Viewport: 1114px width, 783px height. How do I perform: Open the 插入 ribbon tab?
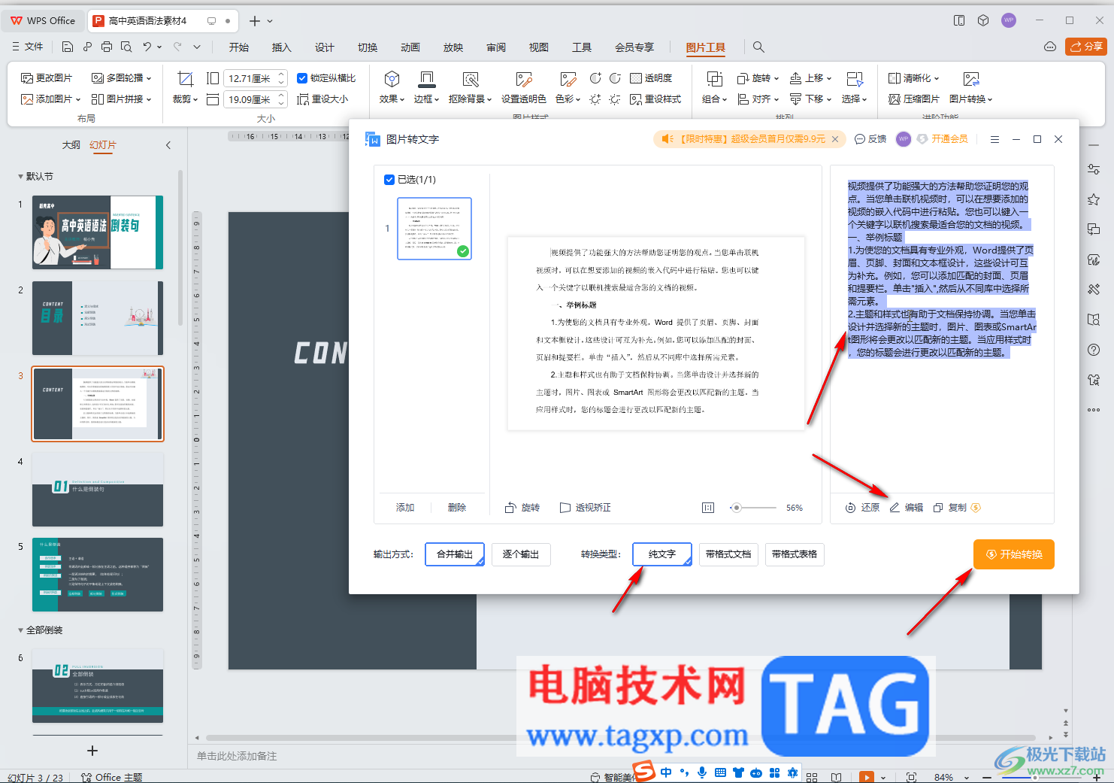tap(281, 47)
